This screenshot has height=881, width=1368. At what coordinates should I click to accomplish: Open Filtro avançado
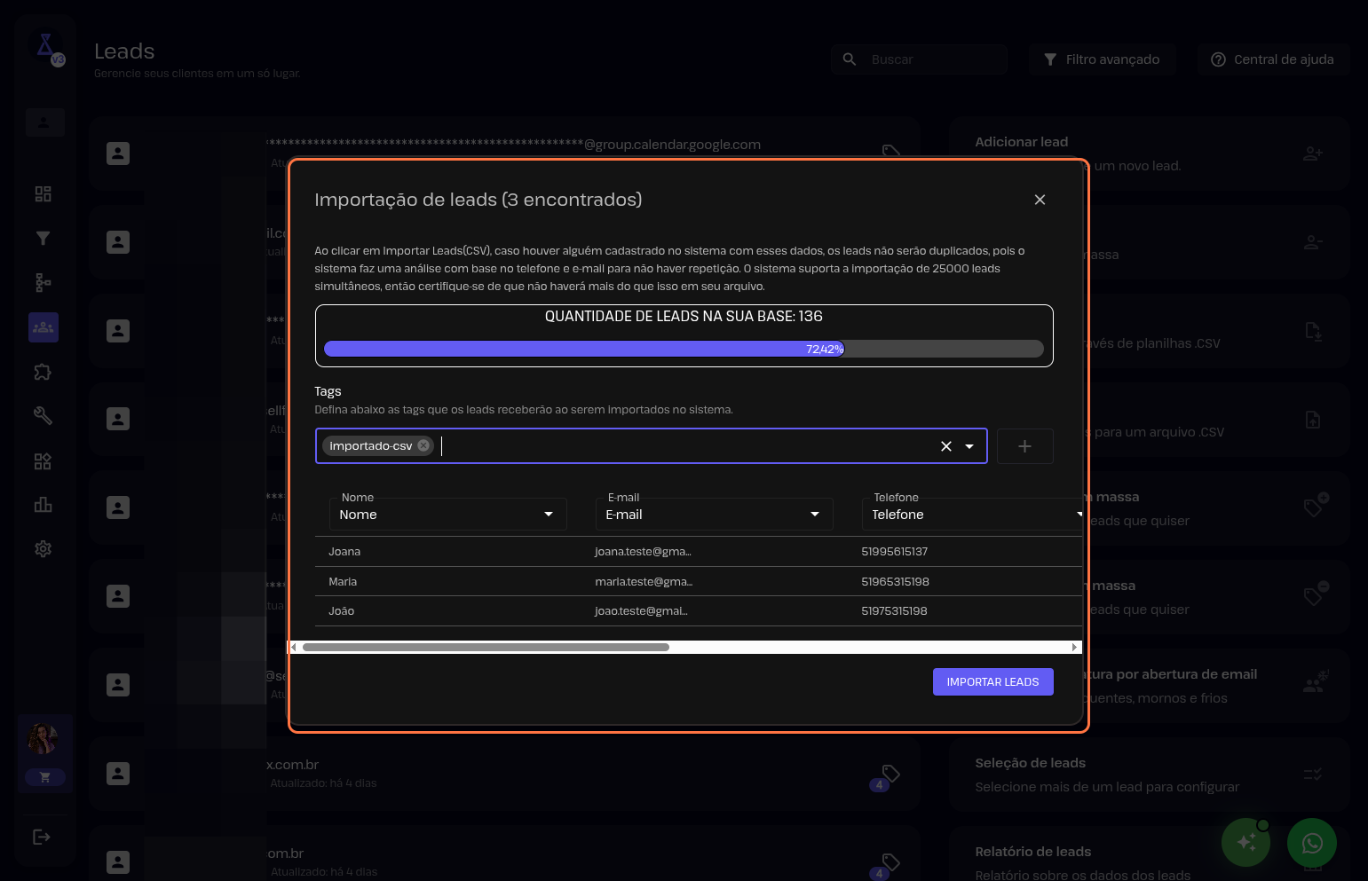[1102, 59]
